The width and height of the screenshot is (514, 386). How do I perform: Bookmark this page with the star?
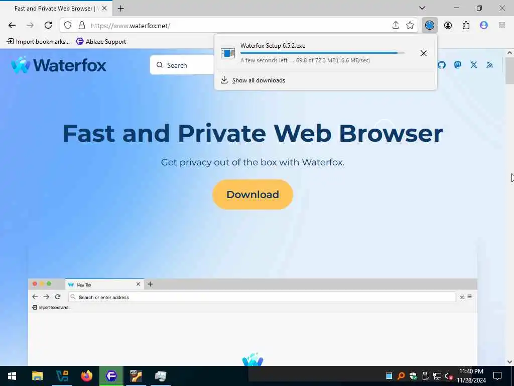(410, 25)
